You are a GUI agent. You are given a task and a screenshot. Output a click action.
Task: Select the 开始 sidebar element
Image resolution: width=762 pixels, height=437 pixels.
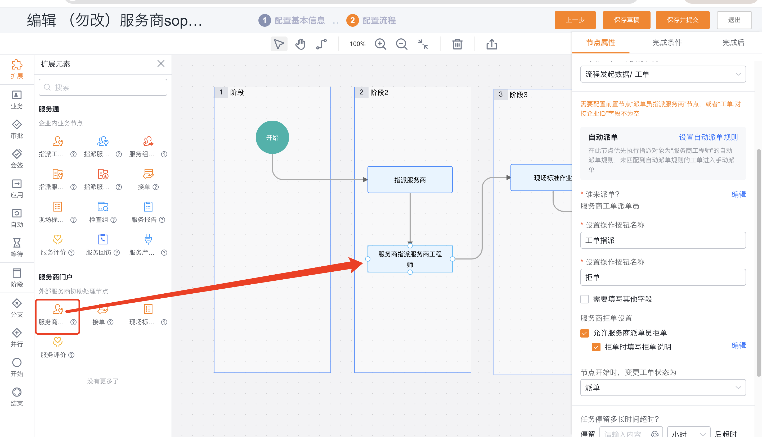17,367
